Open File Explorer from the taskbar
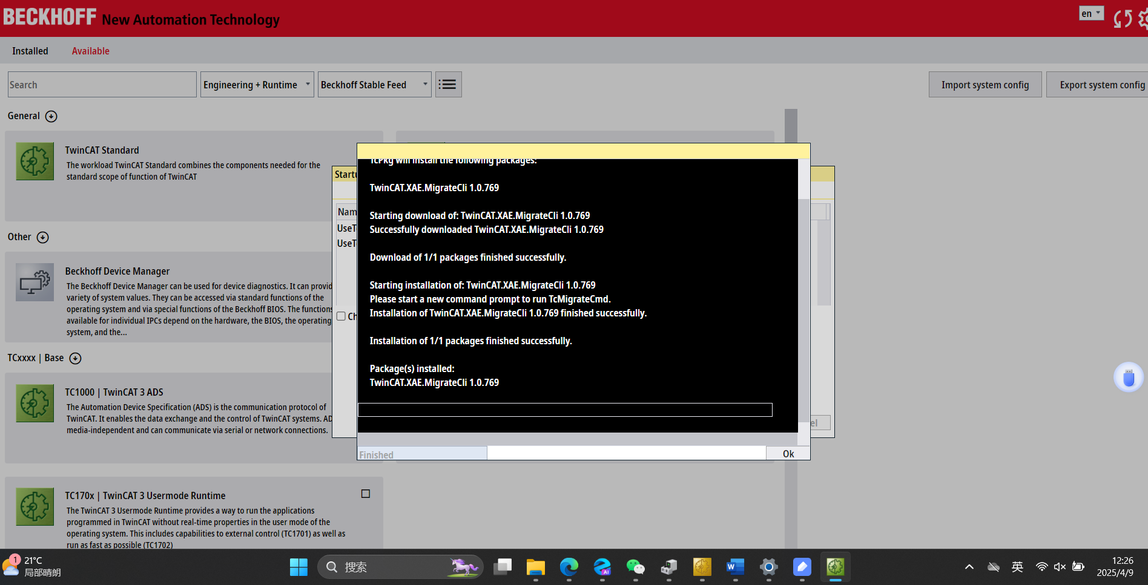1148x585 pixels. [536, 567]
